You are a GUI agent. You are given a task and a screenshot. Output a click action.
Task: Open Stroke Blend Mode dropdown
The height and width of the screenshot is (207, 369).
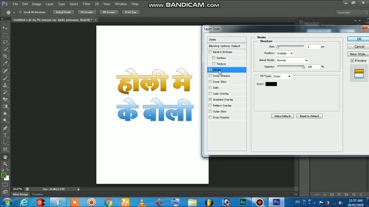[x=292, y=60]
